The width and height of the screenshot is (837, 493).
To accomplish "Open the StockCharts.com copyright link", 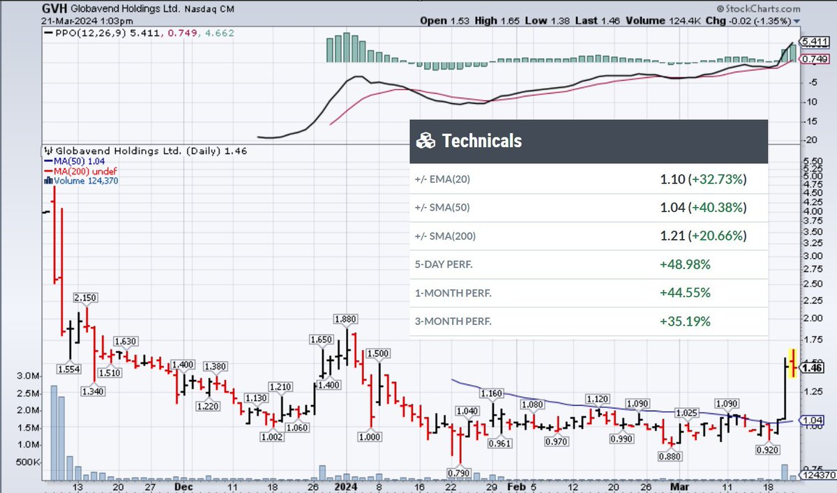I will (760, 9).
